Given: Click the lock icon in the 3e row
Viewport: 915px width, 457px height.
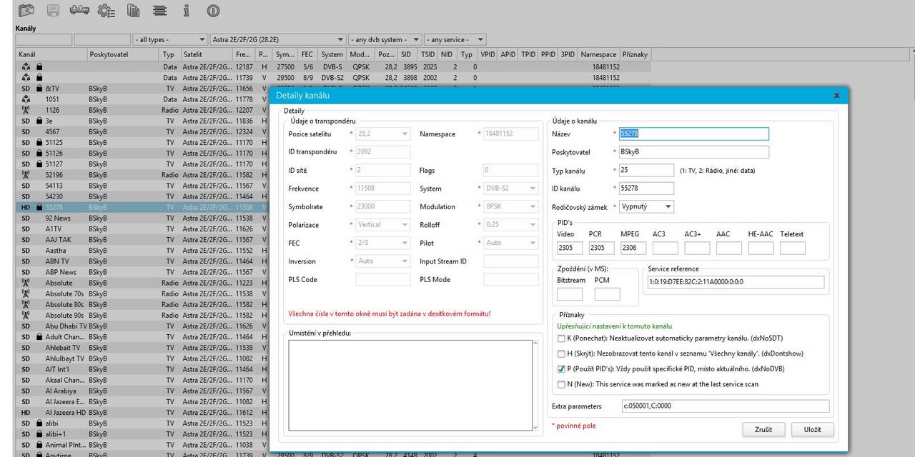Looking at the screenshot, I should pyautogui.click(x=39, y=121).
